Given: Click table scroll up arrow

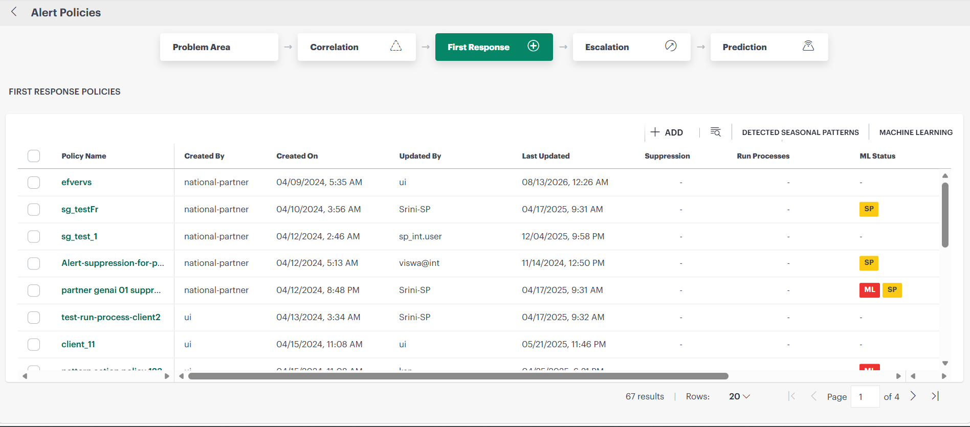Looking at the screenshot, I should (945, 176).
